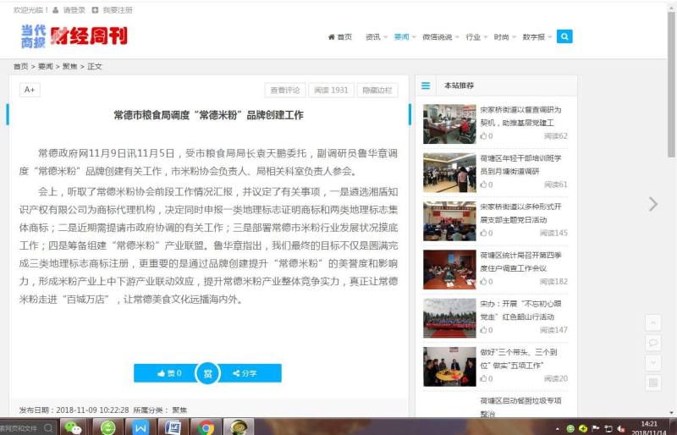Screen dimensions: 677x435
Task: Open WeChat from the taskbar
Action: pyautogui.click(x=74, y=427)
